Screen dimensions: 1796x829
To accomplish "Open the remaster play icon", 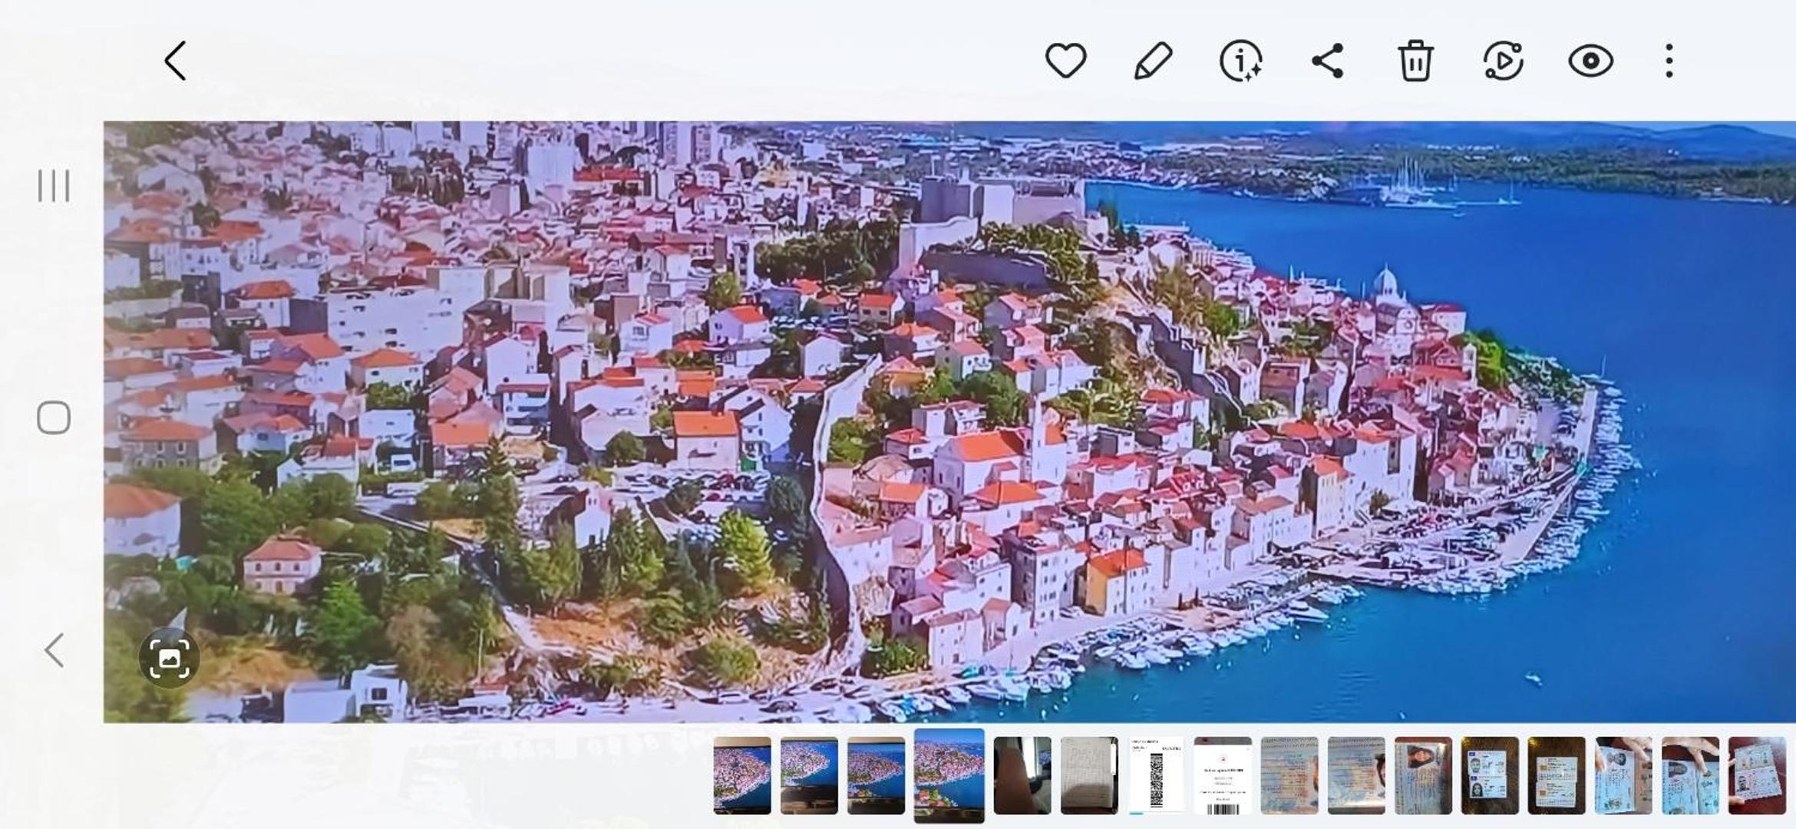I will click(1503, 61).
